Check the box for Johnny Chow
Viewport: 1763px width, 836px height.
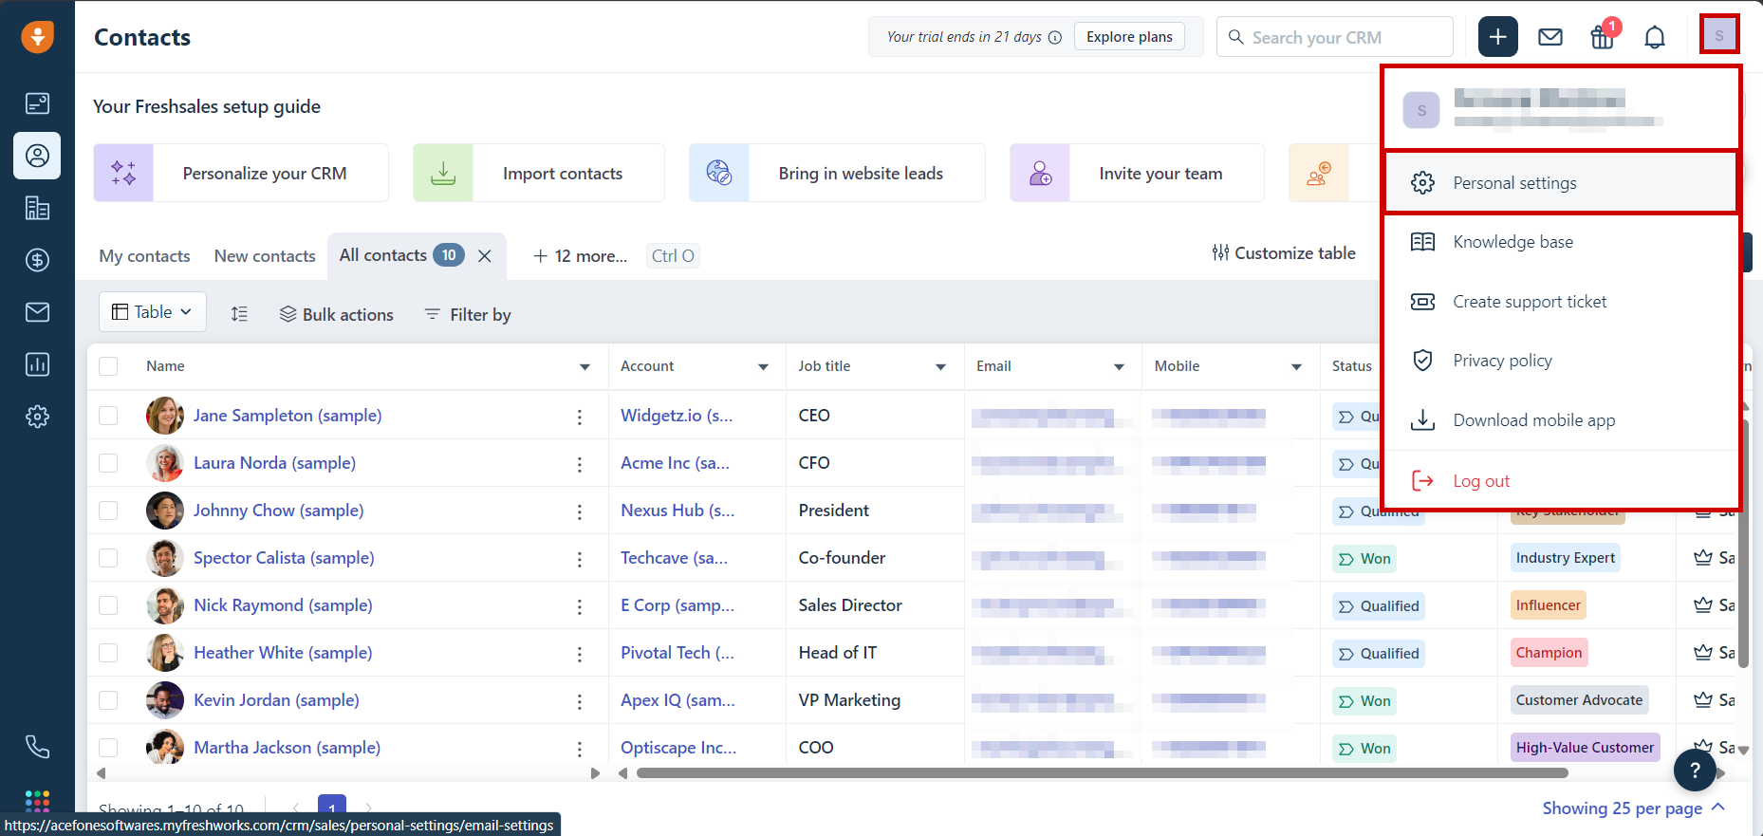point(108,511)
